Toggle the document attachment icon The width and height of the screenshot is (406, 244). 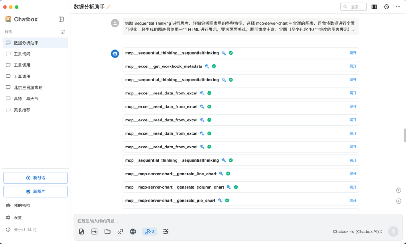pos(81,231)
